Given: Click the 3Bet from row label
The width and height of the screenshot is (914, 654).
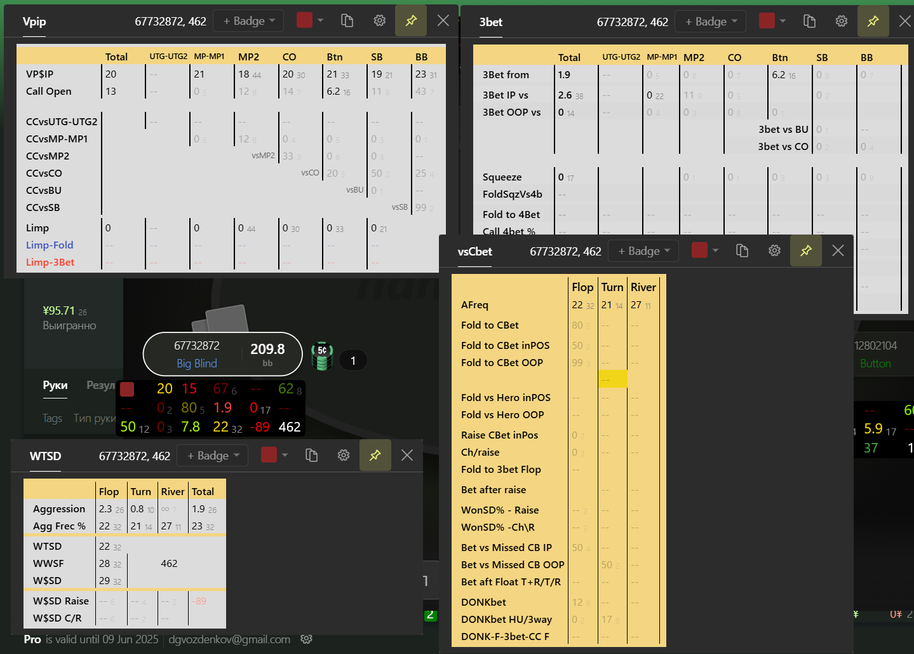Looking at the screenshot, I should pyautogui.click(x=506, y=75).
